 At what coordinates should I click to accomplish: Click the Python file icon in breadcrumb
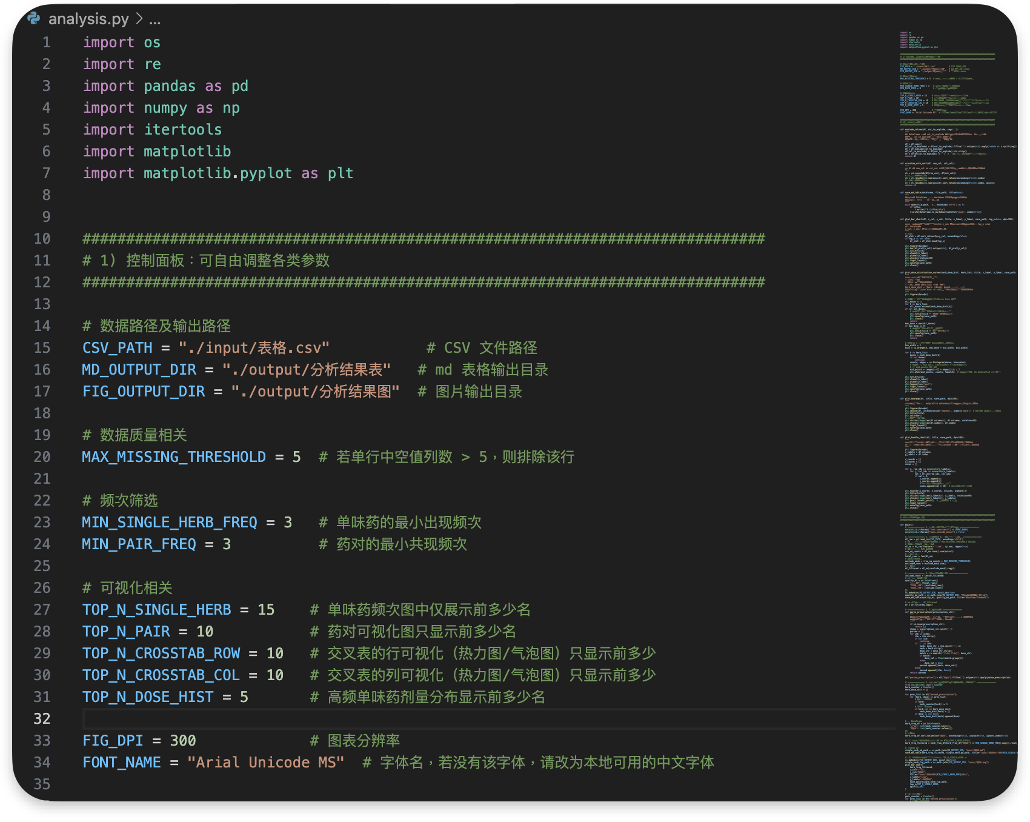[x=34, y=19]
